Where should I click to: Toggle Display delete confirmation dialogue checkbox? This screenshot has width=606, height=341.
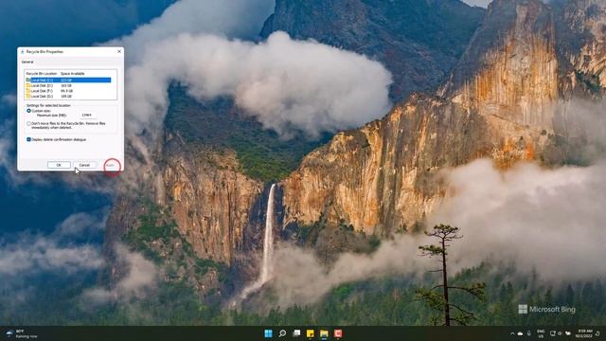point(28,139)
